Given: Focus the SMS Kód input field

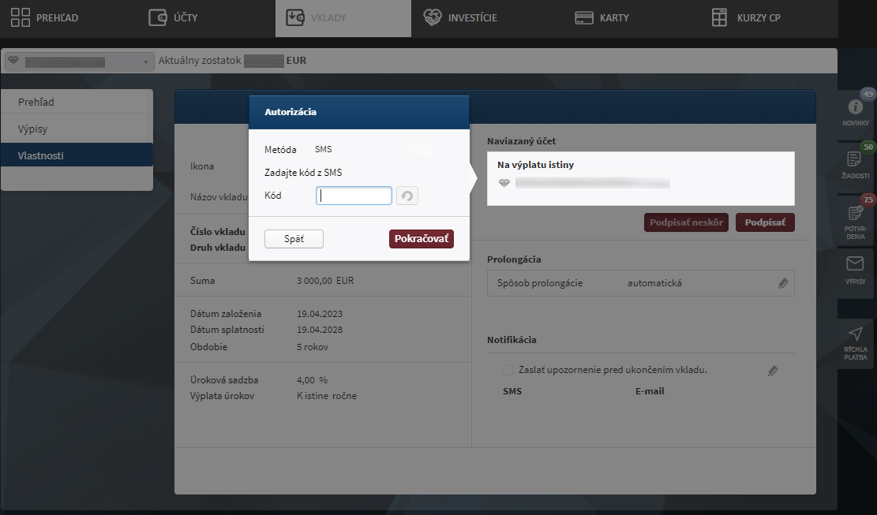Looking at the screenshot, I should tap(354, 196).
